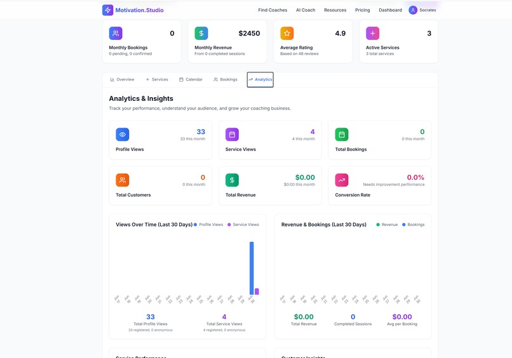Switch to the Overview tab
Viewport: 512px width, 358px height.
[122, 79]
